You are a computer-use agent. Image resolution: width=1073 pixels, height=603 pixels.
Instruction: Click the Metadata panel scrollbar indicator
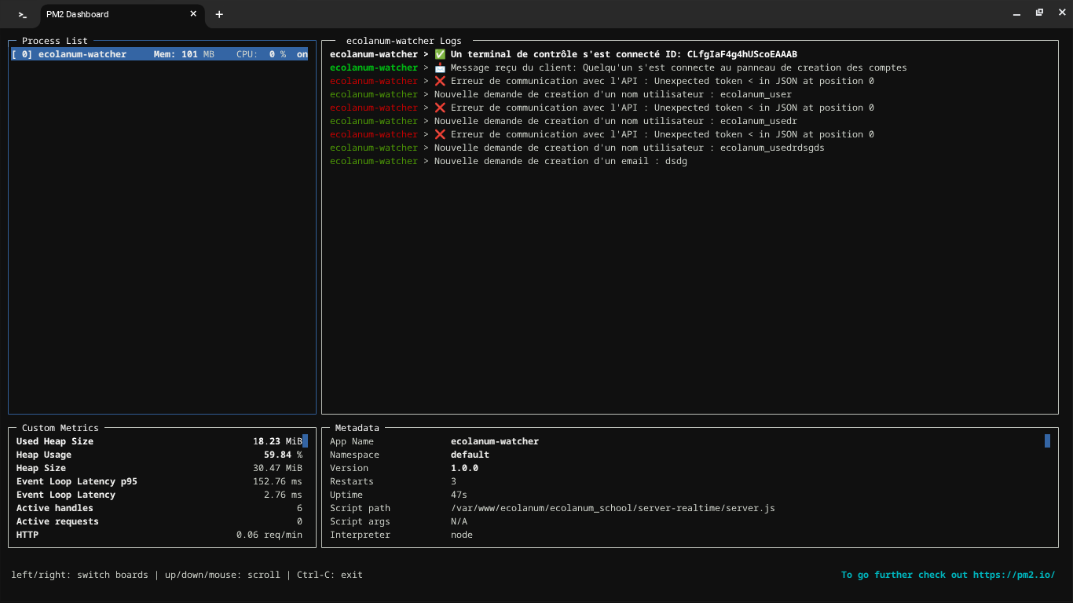point(1047,441)
